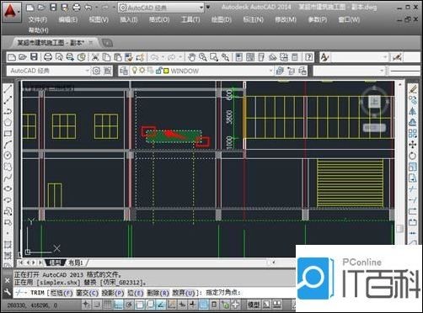The height and width of the screenshot is (313, 423).
Task: Expand the quick access workspace selector
Action: 201,8
